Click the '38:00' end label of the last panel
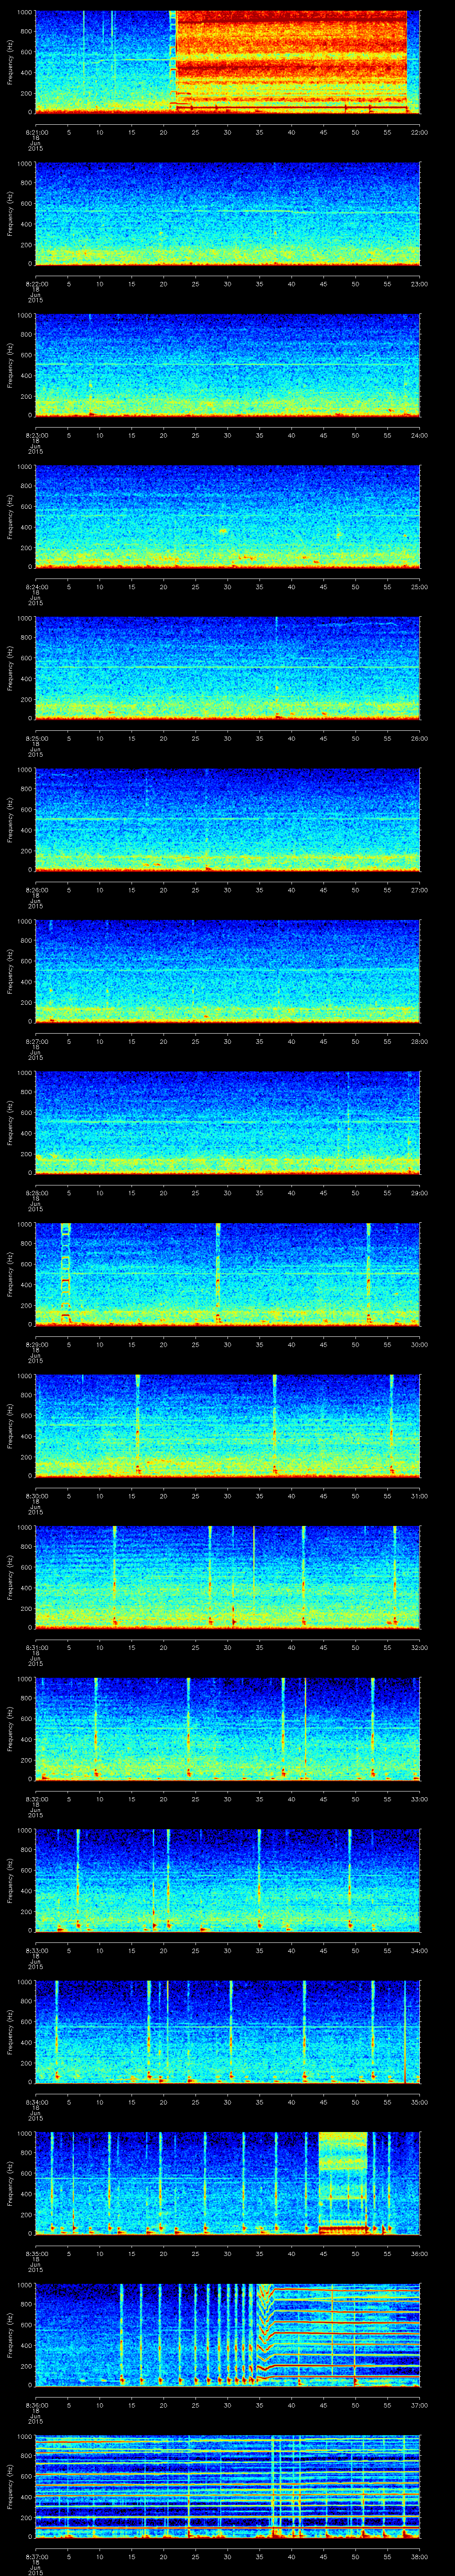The image size is (455, 2576). (419, 2556)
